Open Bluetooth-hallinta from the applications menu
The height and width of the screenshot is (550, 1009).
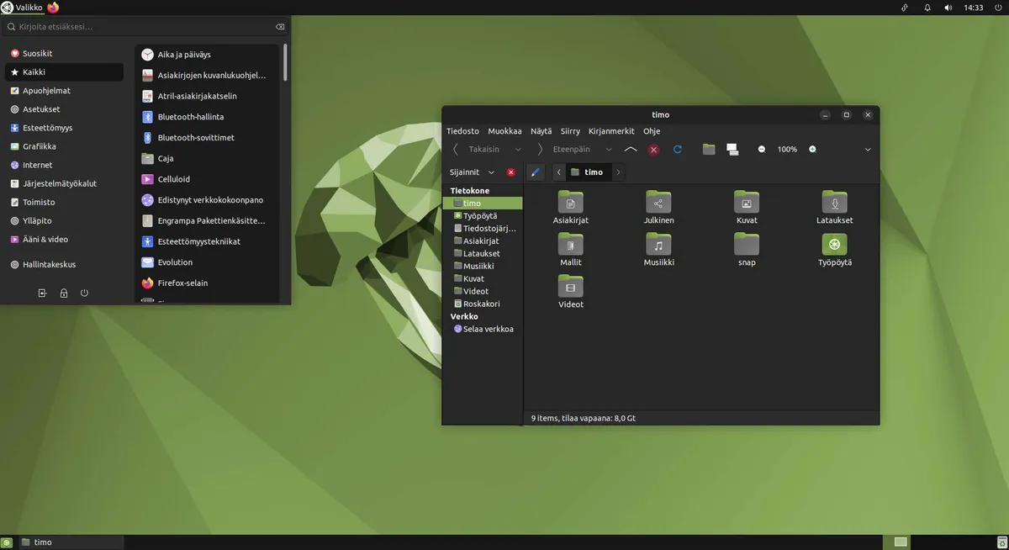point(189,116)
